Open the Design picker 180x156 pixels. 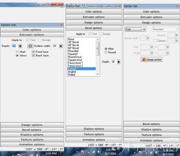point(152,60)
